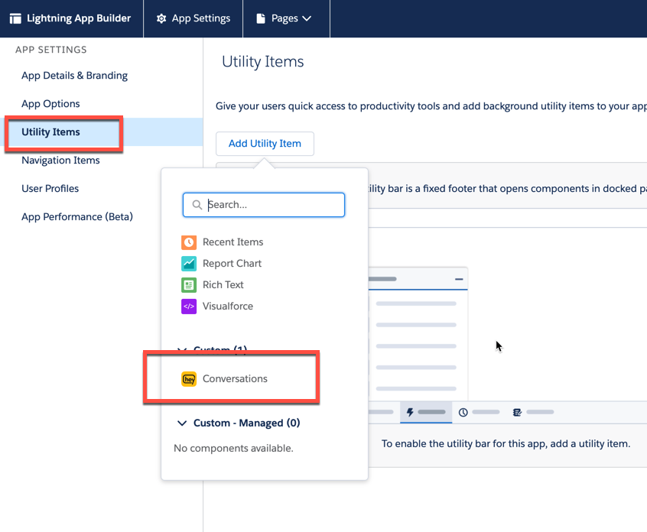Image resolution: width=647 pixels, height=532 pixels.
Task: Select the Report Chart icon
Action: (189, 264)
